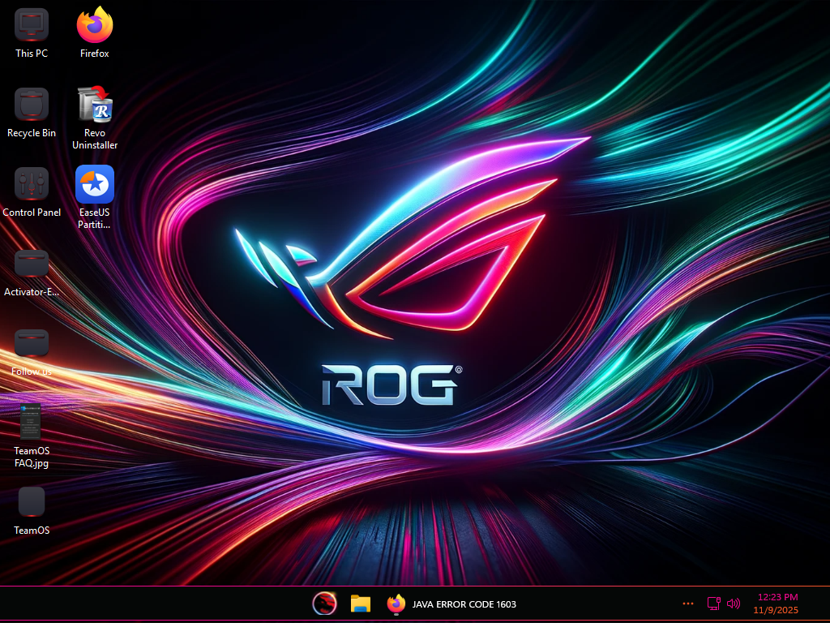Select the Revo Uninstaller shortcut

tap(95, 118)
